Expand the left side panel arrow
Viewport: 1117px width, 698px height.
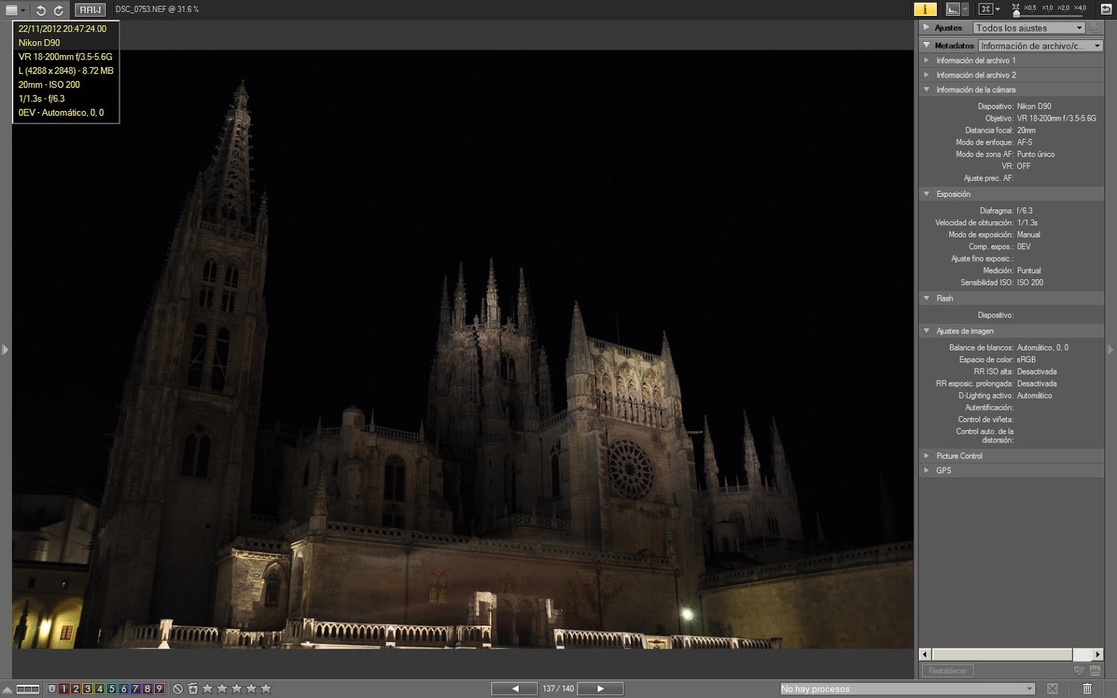click(x=5, y=349)
